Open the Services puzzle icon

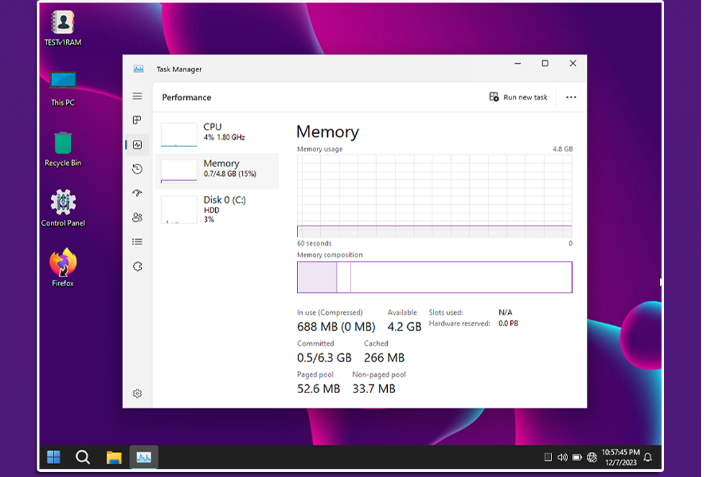click(x=137, y=266)
